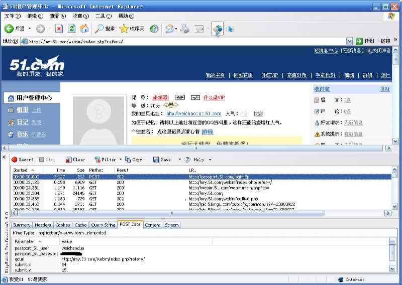Open the 帮助 menu
Viewport: 402px width, 285px height.
coord(127,16)
